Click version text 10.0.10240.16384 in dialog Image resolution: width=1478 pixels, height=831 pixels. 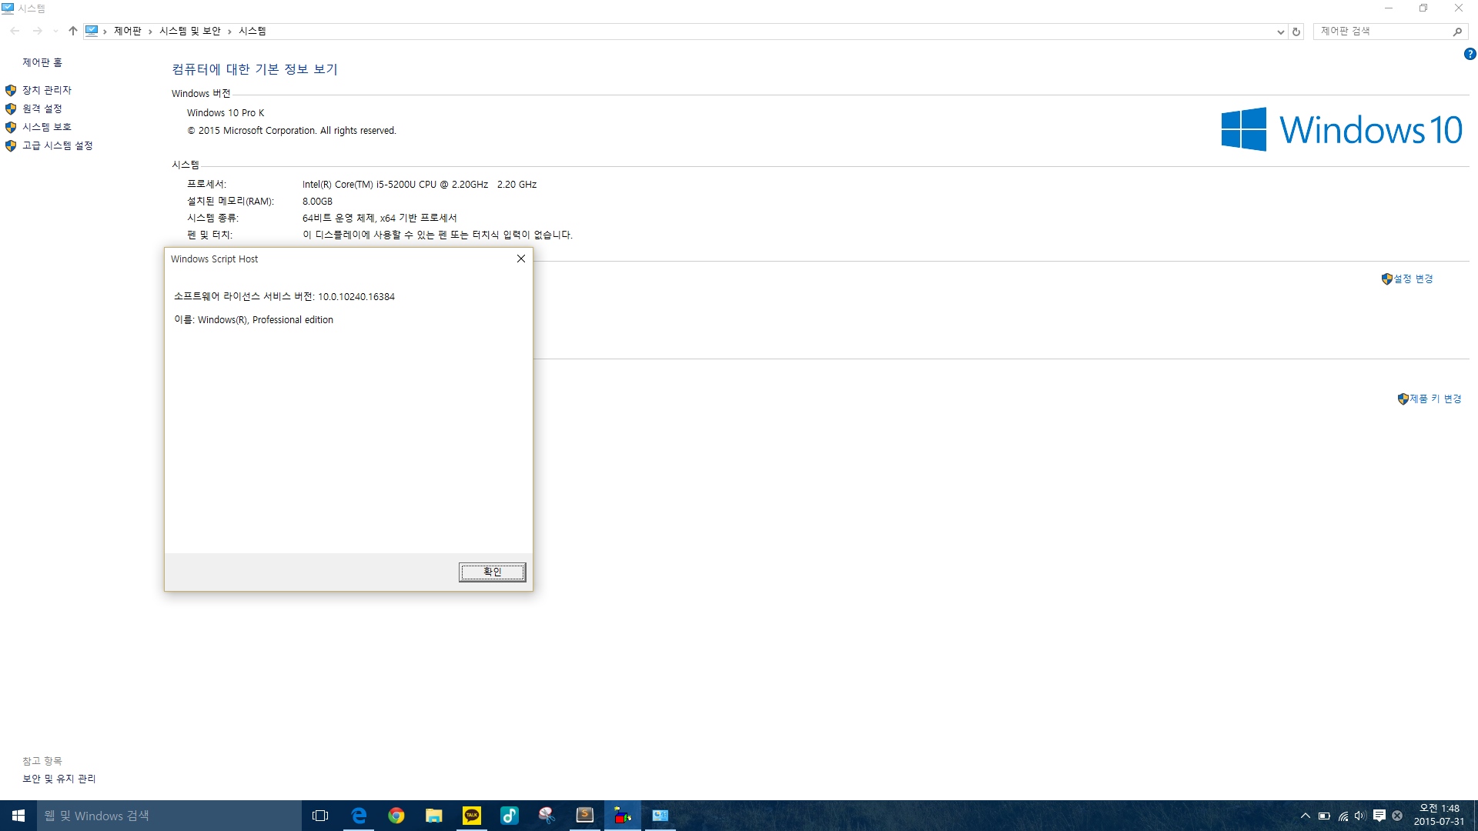[x=356, y=296]
